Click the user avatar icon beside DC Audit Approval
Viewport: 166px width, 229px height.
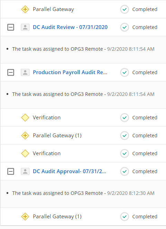coord(25,171)
